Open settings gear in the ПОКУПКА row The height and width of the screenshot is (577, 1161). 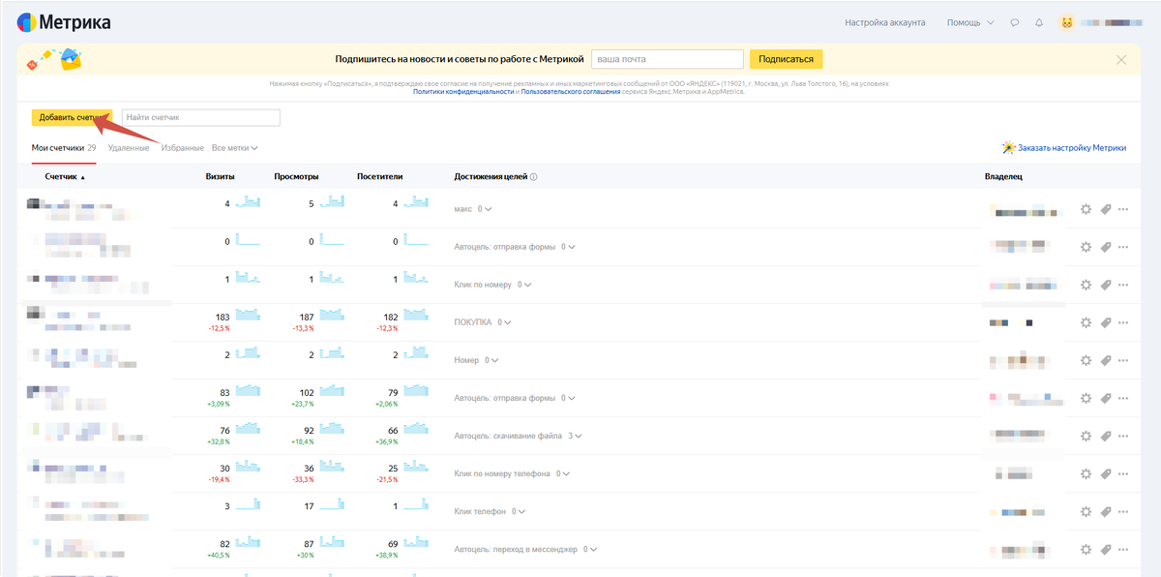click(x=1086, y=322)
